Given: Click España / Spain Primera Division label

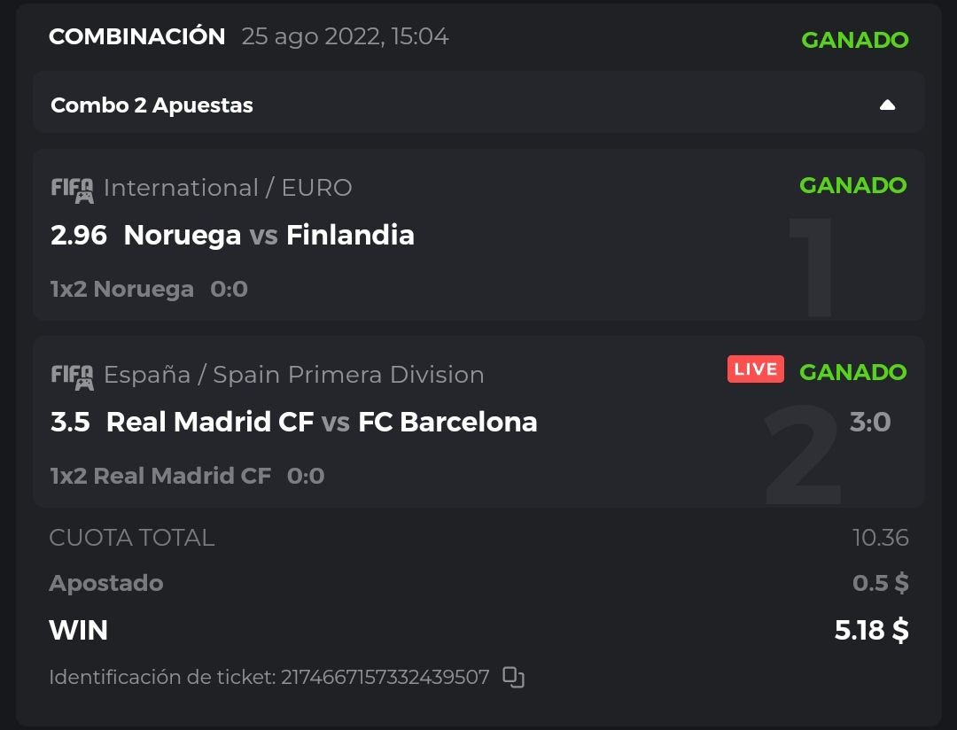Looking at the screenshot, I should (293, 375).
